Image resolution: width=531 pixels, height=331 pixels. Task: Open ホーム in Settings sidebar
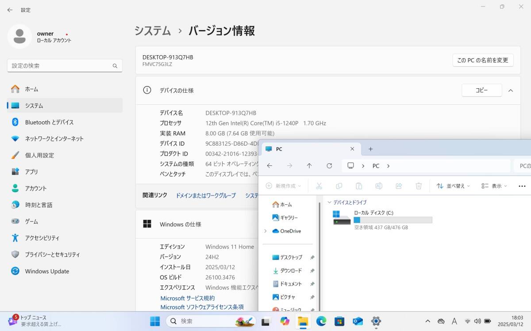[x=65, y=89]
